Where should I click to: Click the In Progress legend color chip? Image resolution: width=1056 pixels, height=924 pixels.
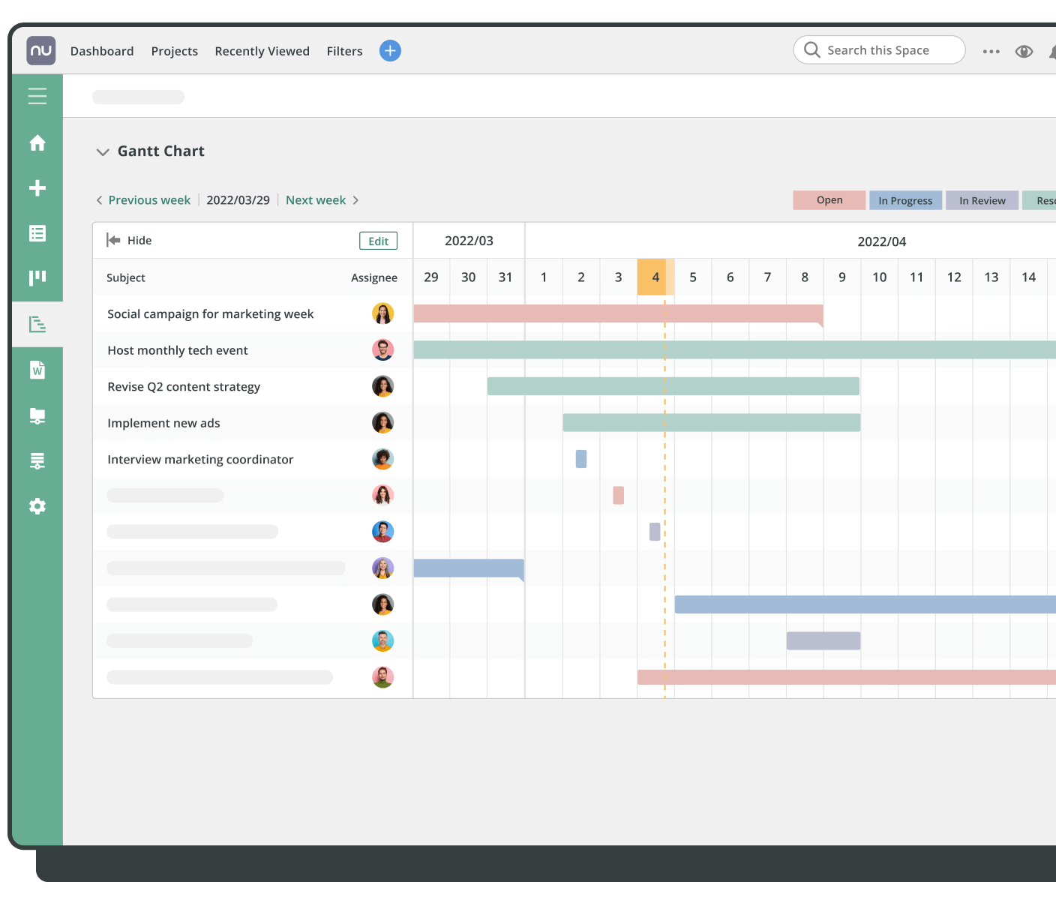[905, 199]
